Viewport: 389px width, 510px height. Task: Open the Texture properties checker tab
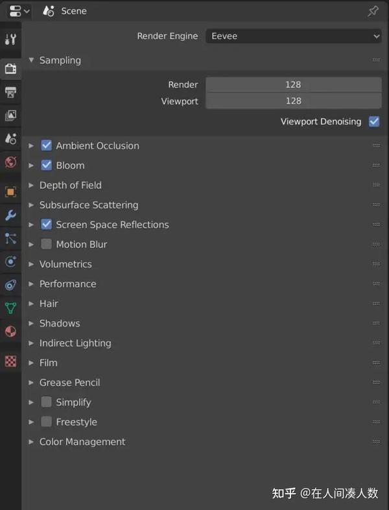(10, 361)
